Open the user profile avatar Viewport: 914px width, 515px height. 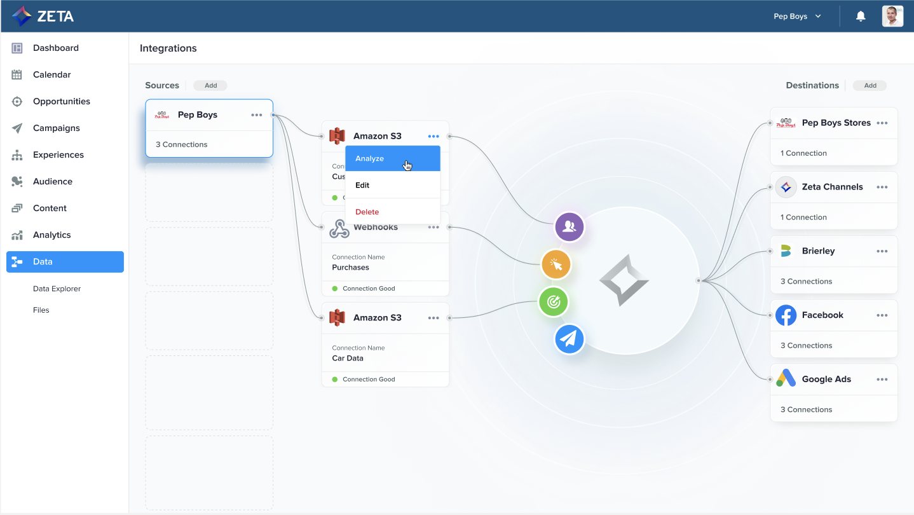(x=892, y=17)
